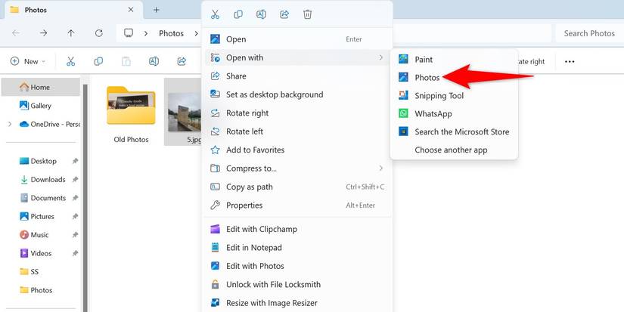This screenshot has width=624, height=312.
Task: Click the Rename icon in the context menu
Action: tap(261, 14)
